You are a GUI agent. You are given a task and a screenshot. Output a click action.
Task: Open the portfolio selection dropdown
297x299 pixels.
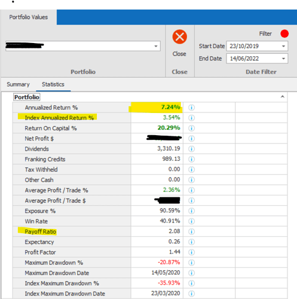pos(156,46)
